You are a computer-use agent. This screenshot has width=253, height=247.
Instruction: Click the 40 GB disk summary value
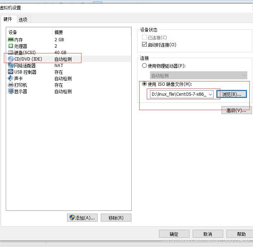tap(60, 52)
